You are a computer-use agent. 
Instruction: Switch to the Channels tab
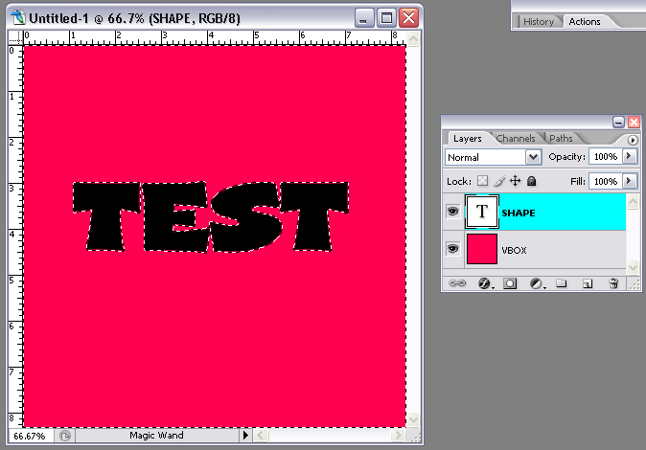pos(516,138)
